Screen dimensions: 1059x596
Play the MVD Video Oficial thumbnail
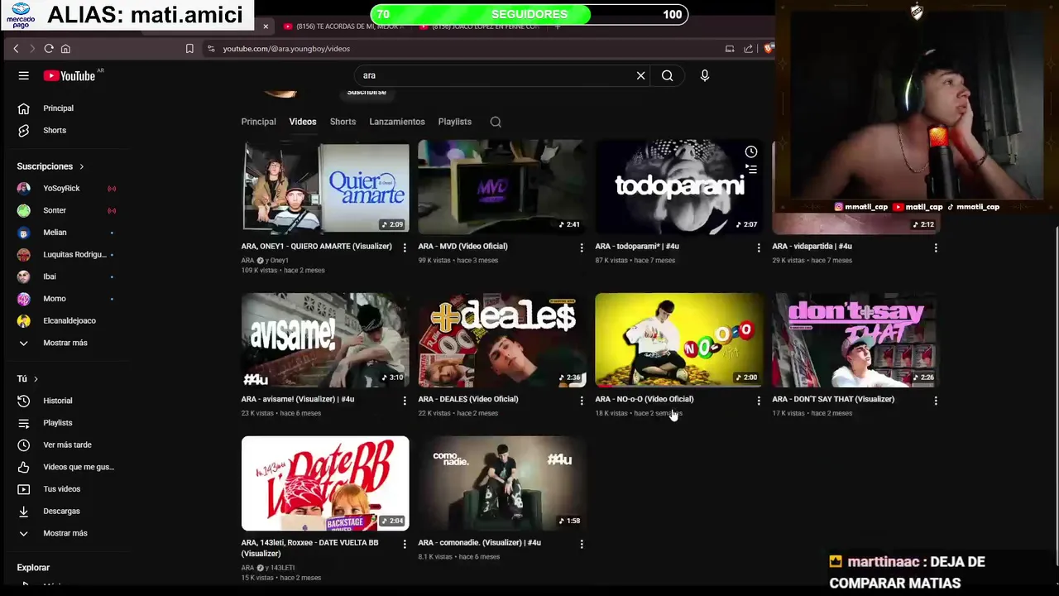coord(501,187)
